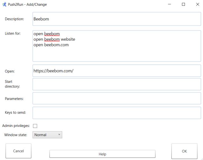203x160 pixels.
Task: Open the Help button
Action: point(102,154)
